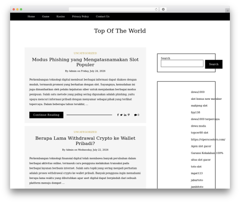Open the Game menu item

[46, 16]
